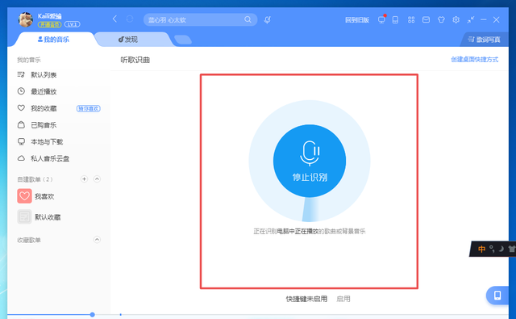Click the gray cover icon of 默认收藏
Image resolution: width=516 pixels, height=319 pixels.
click(24, 217)
